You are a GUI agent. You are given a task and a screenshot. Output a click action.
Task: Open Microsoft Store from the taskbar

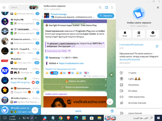tap(92, 118)
